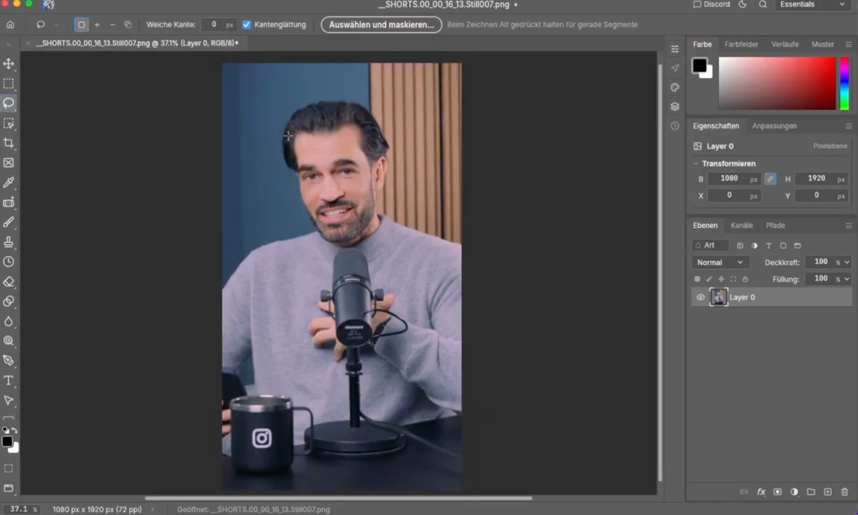Select the Frame tool
This screenshot has width=858, height=515.
point(9,163)
